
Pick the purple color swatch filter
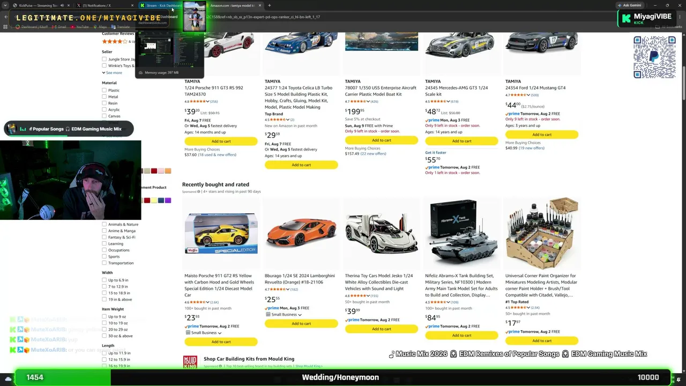(x=168, y=201)
